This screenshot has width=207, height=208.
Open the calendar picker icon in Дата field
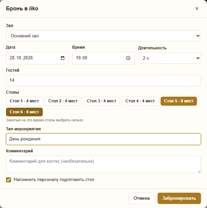tap(62, 58)
